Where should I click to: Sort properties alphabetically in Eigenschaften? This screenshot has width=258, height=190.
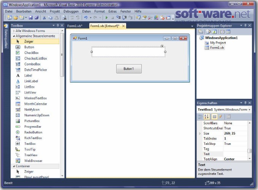[206, 117]
